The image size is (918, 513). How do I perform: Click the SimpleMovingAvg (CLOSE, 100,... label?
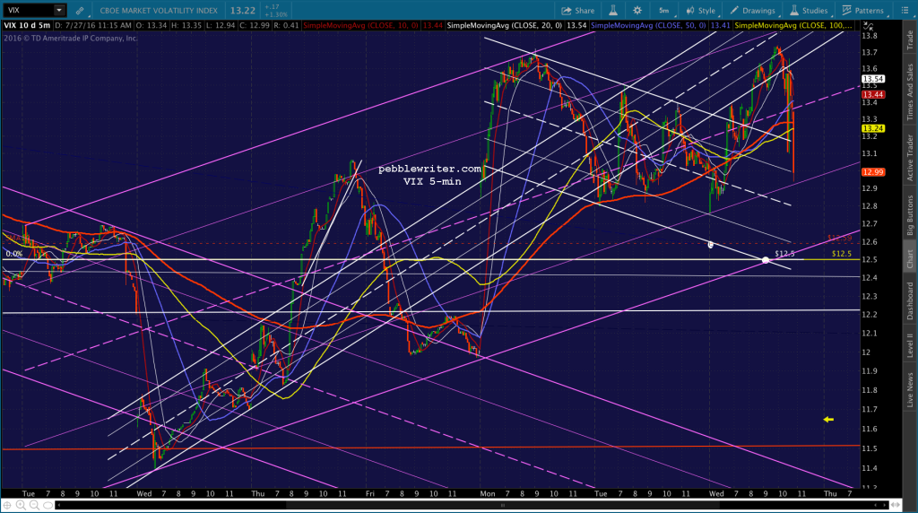coord(793,26)
